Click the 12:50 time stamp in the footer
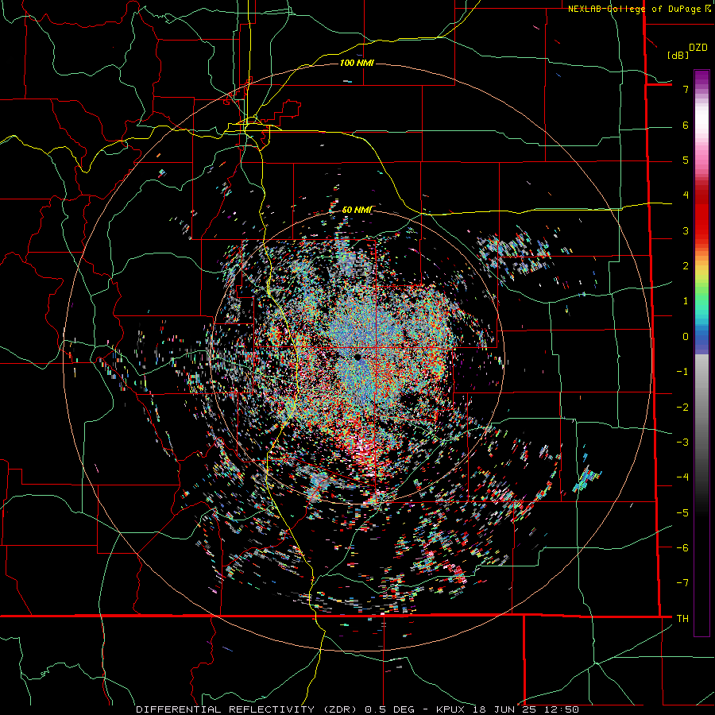 click(x=560, y=709)
